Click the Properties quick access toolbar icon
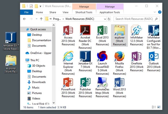The height and width of the screenshot is (114, 168). [31, 6]
